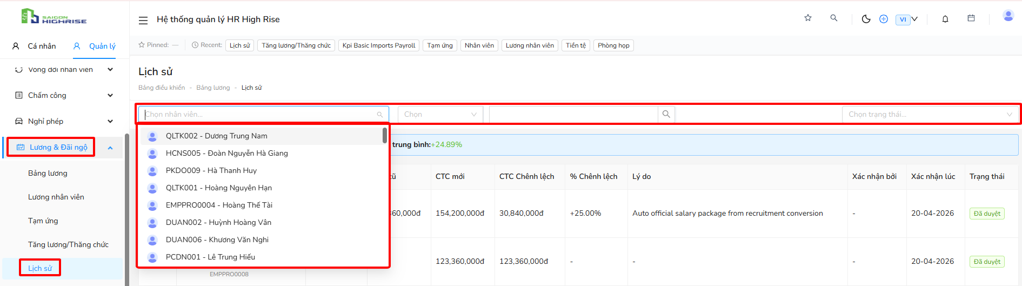1022x286 pixels.
Task: Open the notifications bell
Action: click(x=945, y=19)
